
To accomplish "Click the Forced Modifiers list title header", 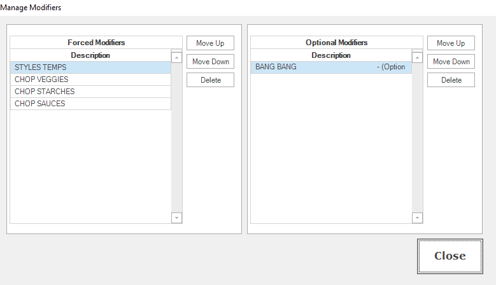I will click(96, 43).
